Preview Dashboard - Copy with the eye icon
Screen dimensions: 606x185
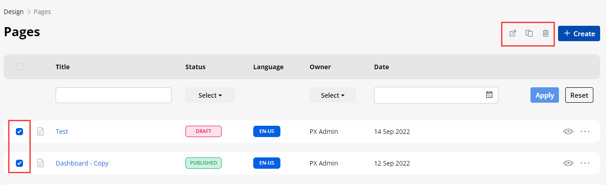pyautogui.click(x=568, y=163)
